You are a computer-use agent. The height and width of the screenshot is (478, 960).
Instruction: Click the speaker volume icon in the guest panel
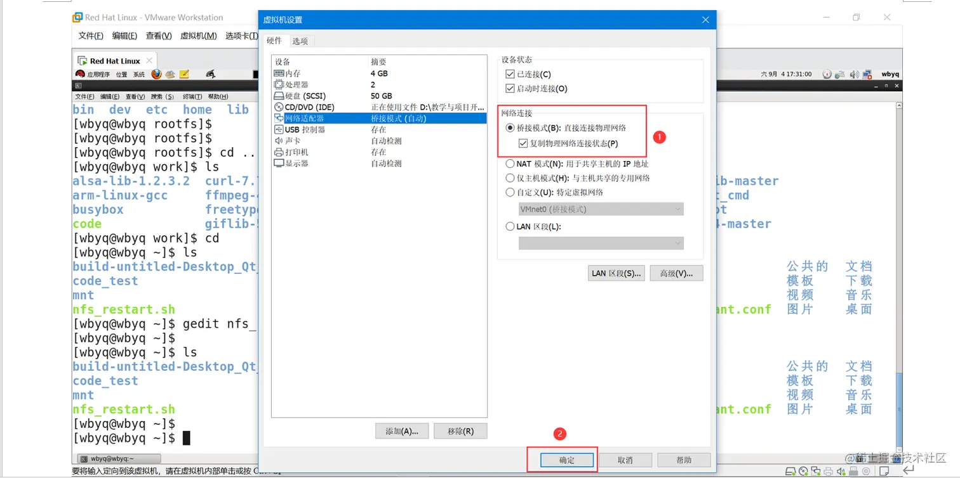click(854, 74)
